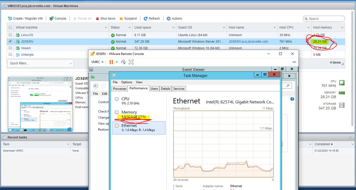Click the VMware Remote Console title bar icon
The width and height of the screenshot is (356, 190).
point(92,54)
